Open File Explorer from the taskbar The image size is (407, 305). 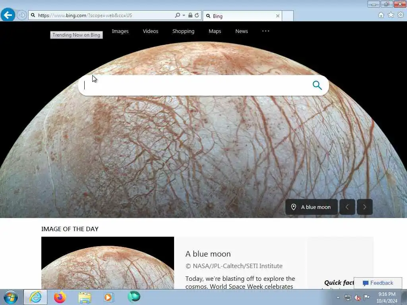[x=85, y=297]
